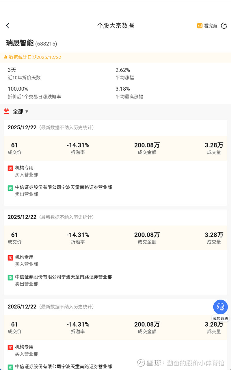
Task: Open the 我的客服 headset support icon
Action: pyautogui.click(x=221, y=307)
